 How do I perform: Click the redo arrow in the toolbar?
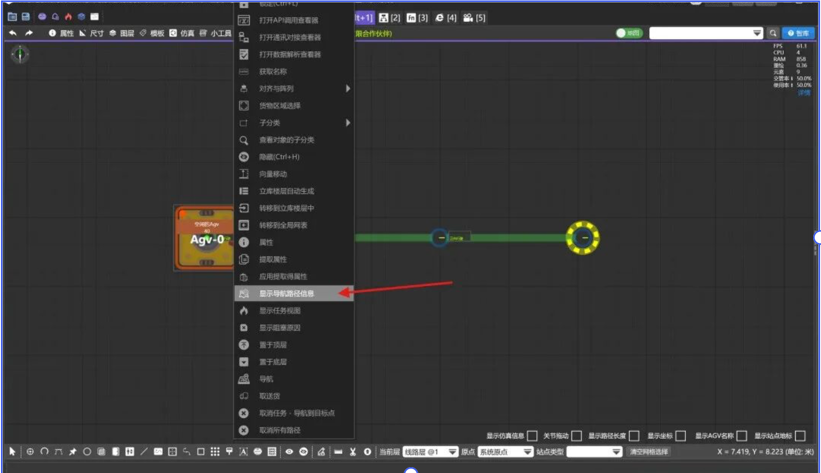click(29, 33)
